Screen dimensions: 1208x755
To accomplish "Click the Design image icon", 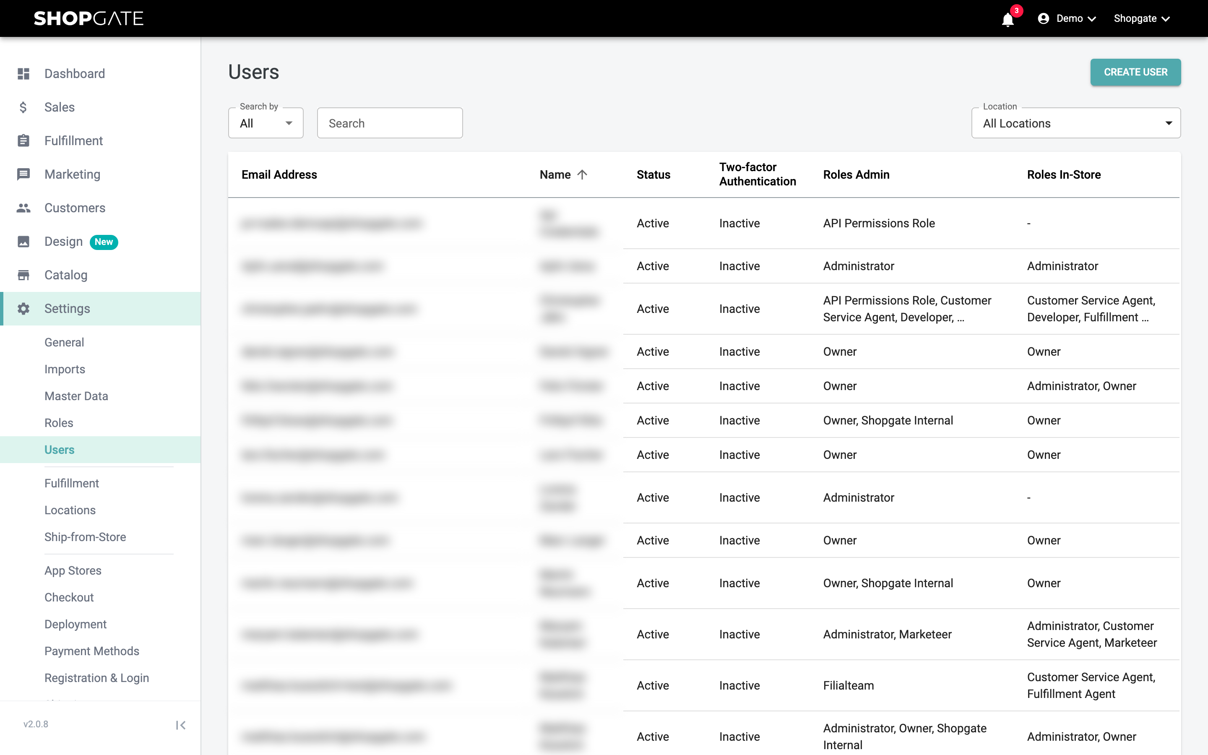I will point(23,241).
